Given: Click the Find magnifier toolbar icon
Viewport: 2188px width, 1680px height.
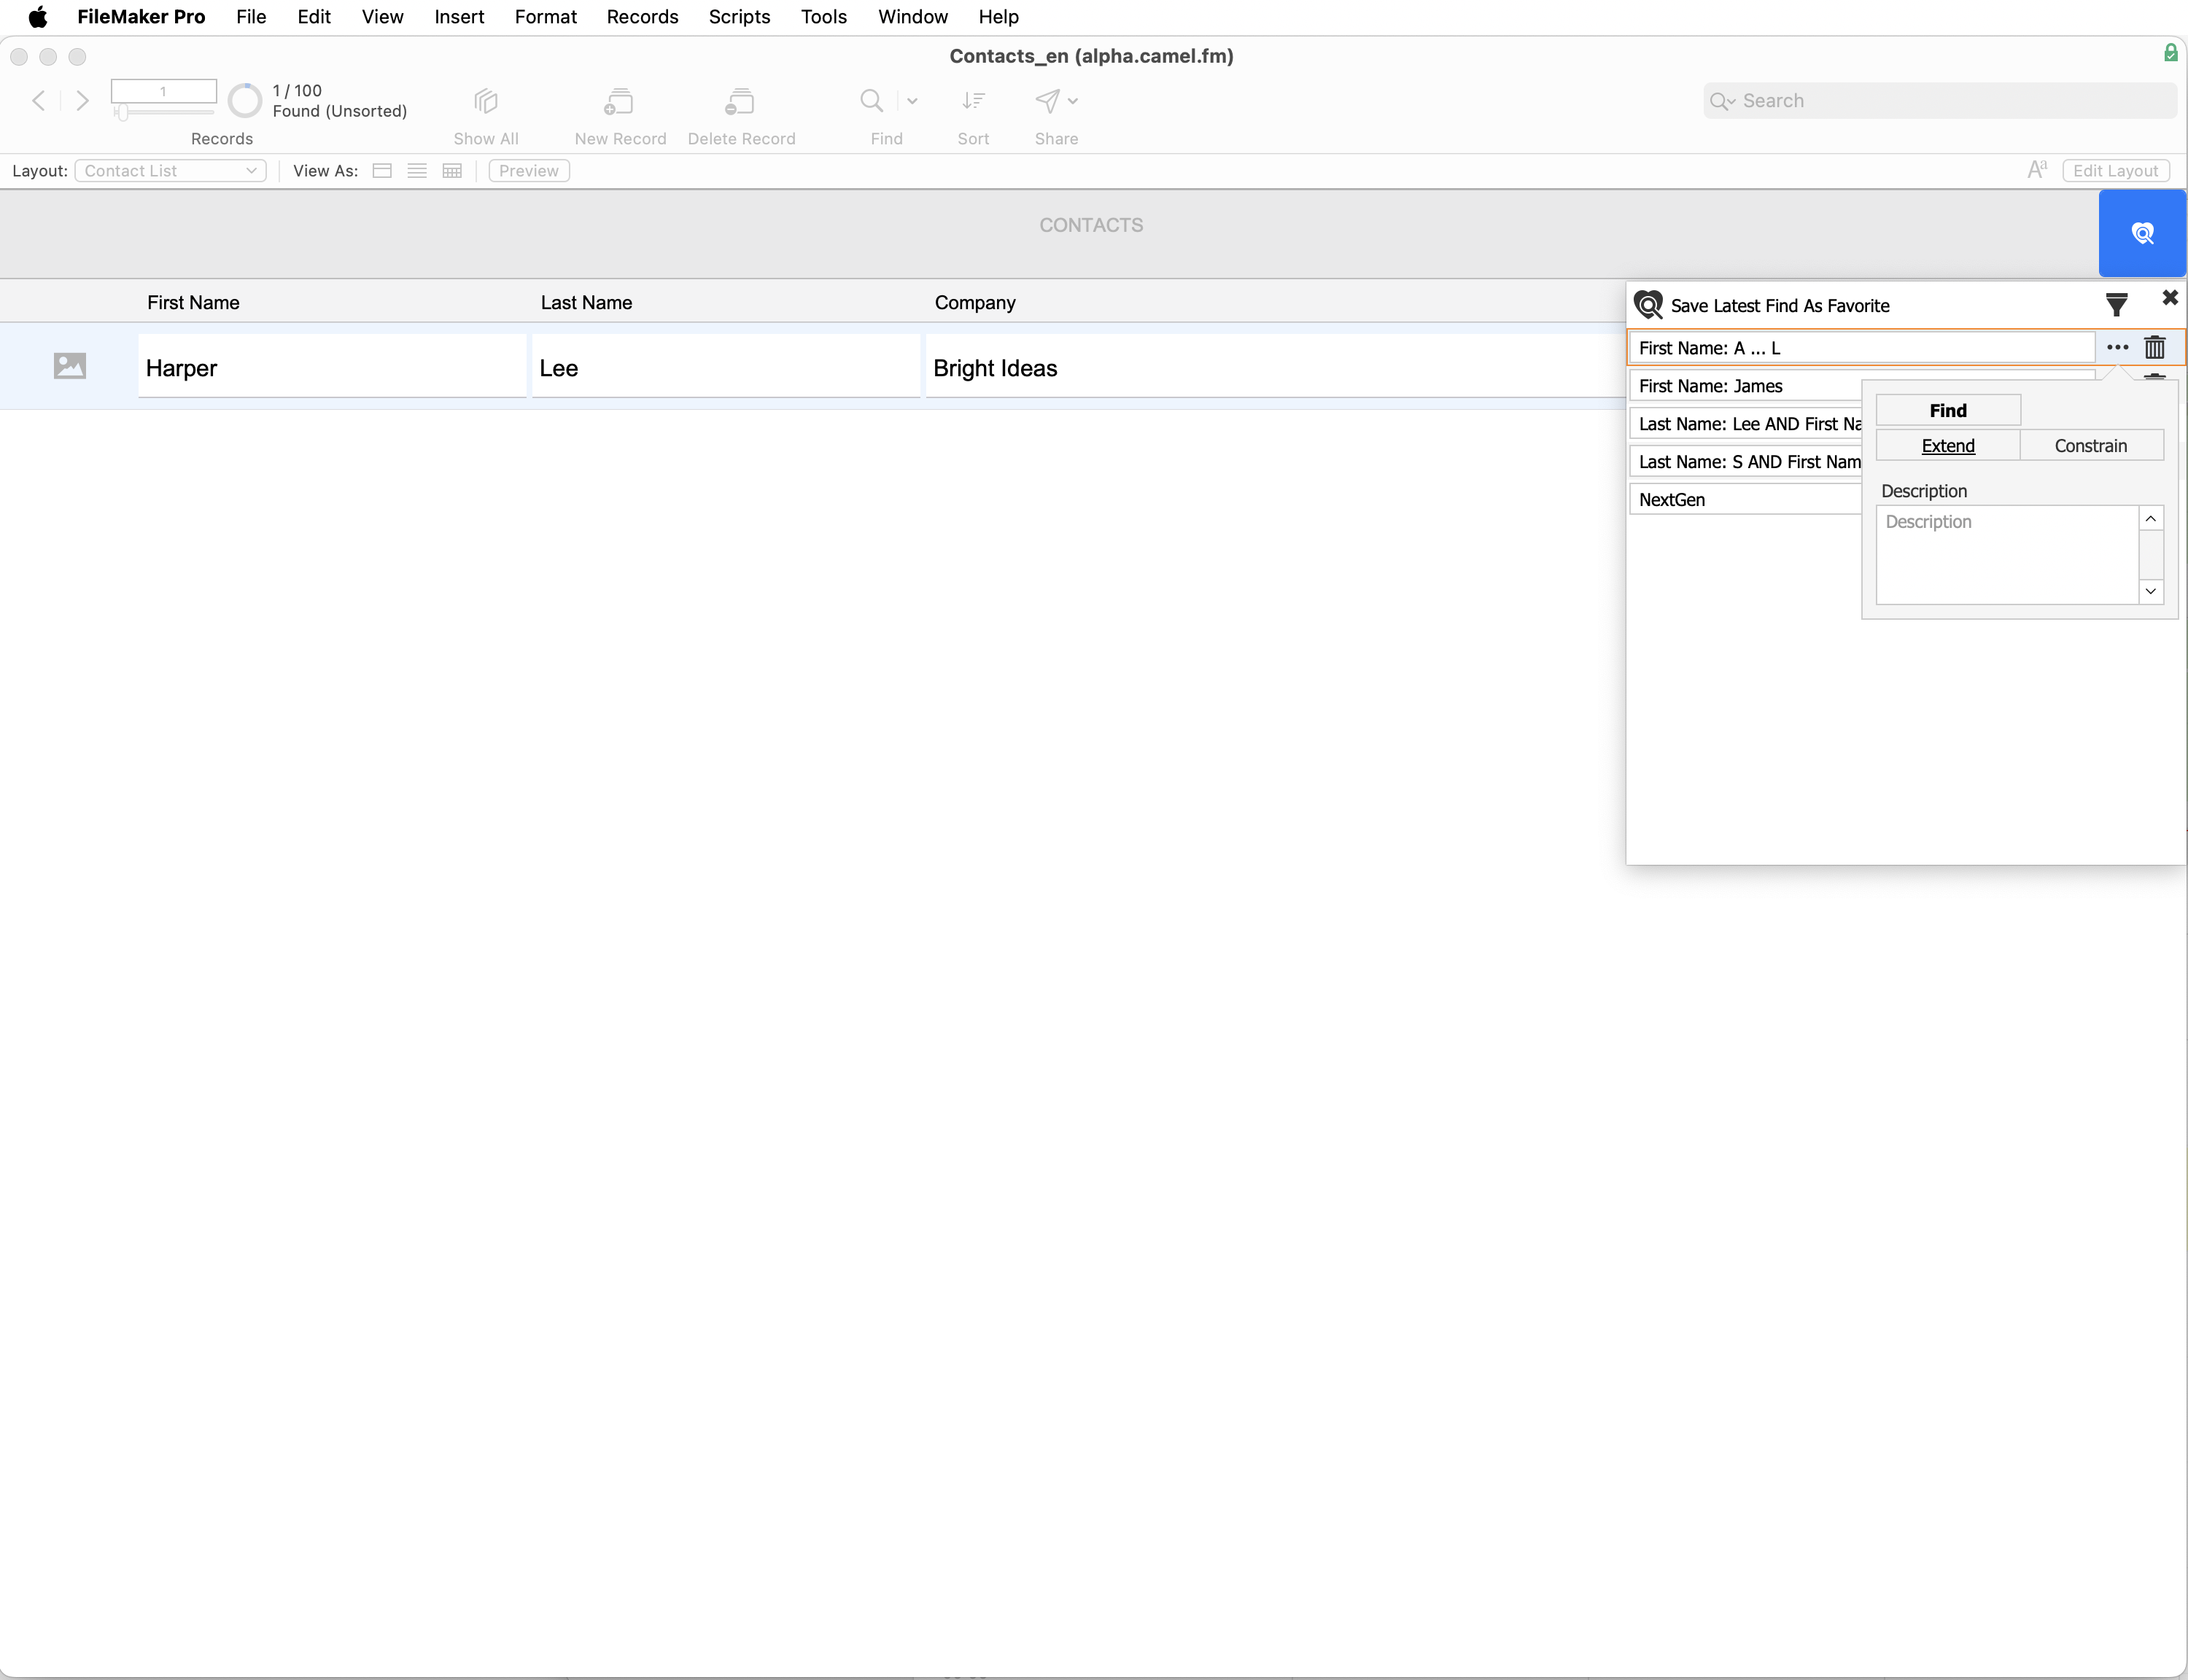Looking at the screenshot, I should pos(872,101).
